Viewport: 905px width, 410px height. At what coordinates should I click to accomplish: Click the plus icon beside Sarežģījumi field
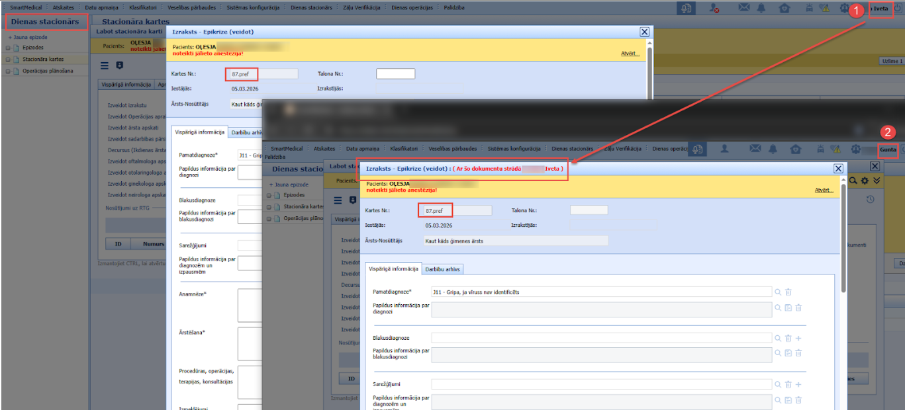pyautogui.click(x=798, y=384)
